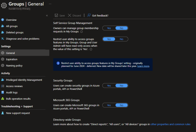
Task: Click the Privileged Identity Management icon
Action: coord(3,80)
